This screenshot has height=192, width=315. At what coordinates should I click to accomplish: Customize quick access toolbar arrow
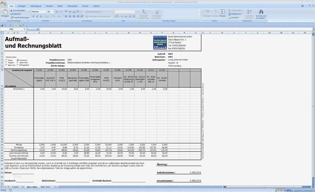pos(23,25)
